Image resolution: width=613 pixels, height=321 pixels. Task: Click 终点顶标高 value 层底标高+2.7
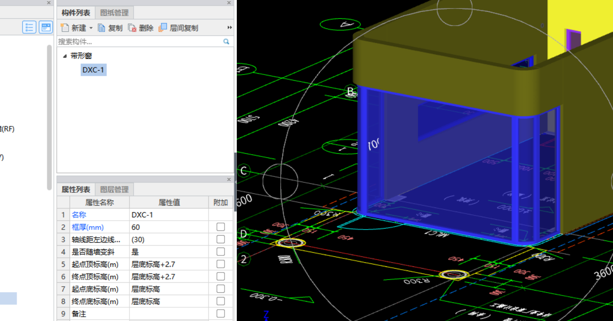[x=169, y=276]
